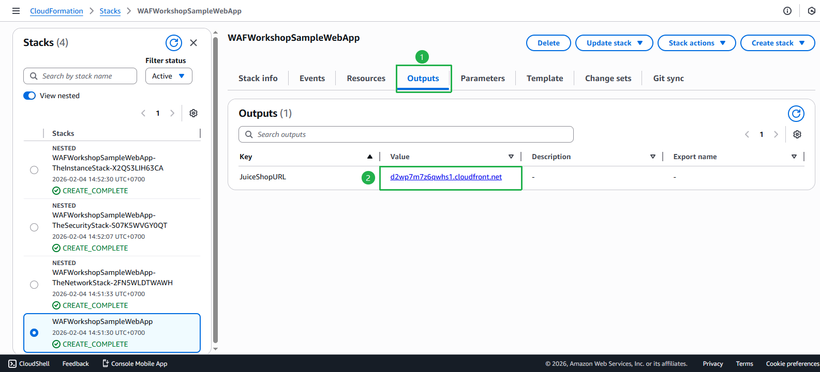Switch to the Events tab

[x=312, y=79]
